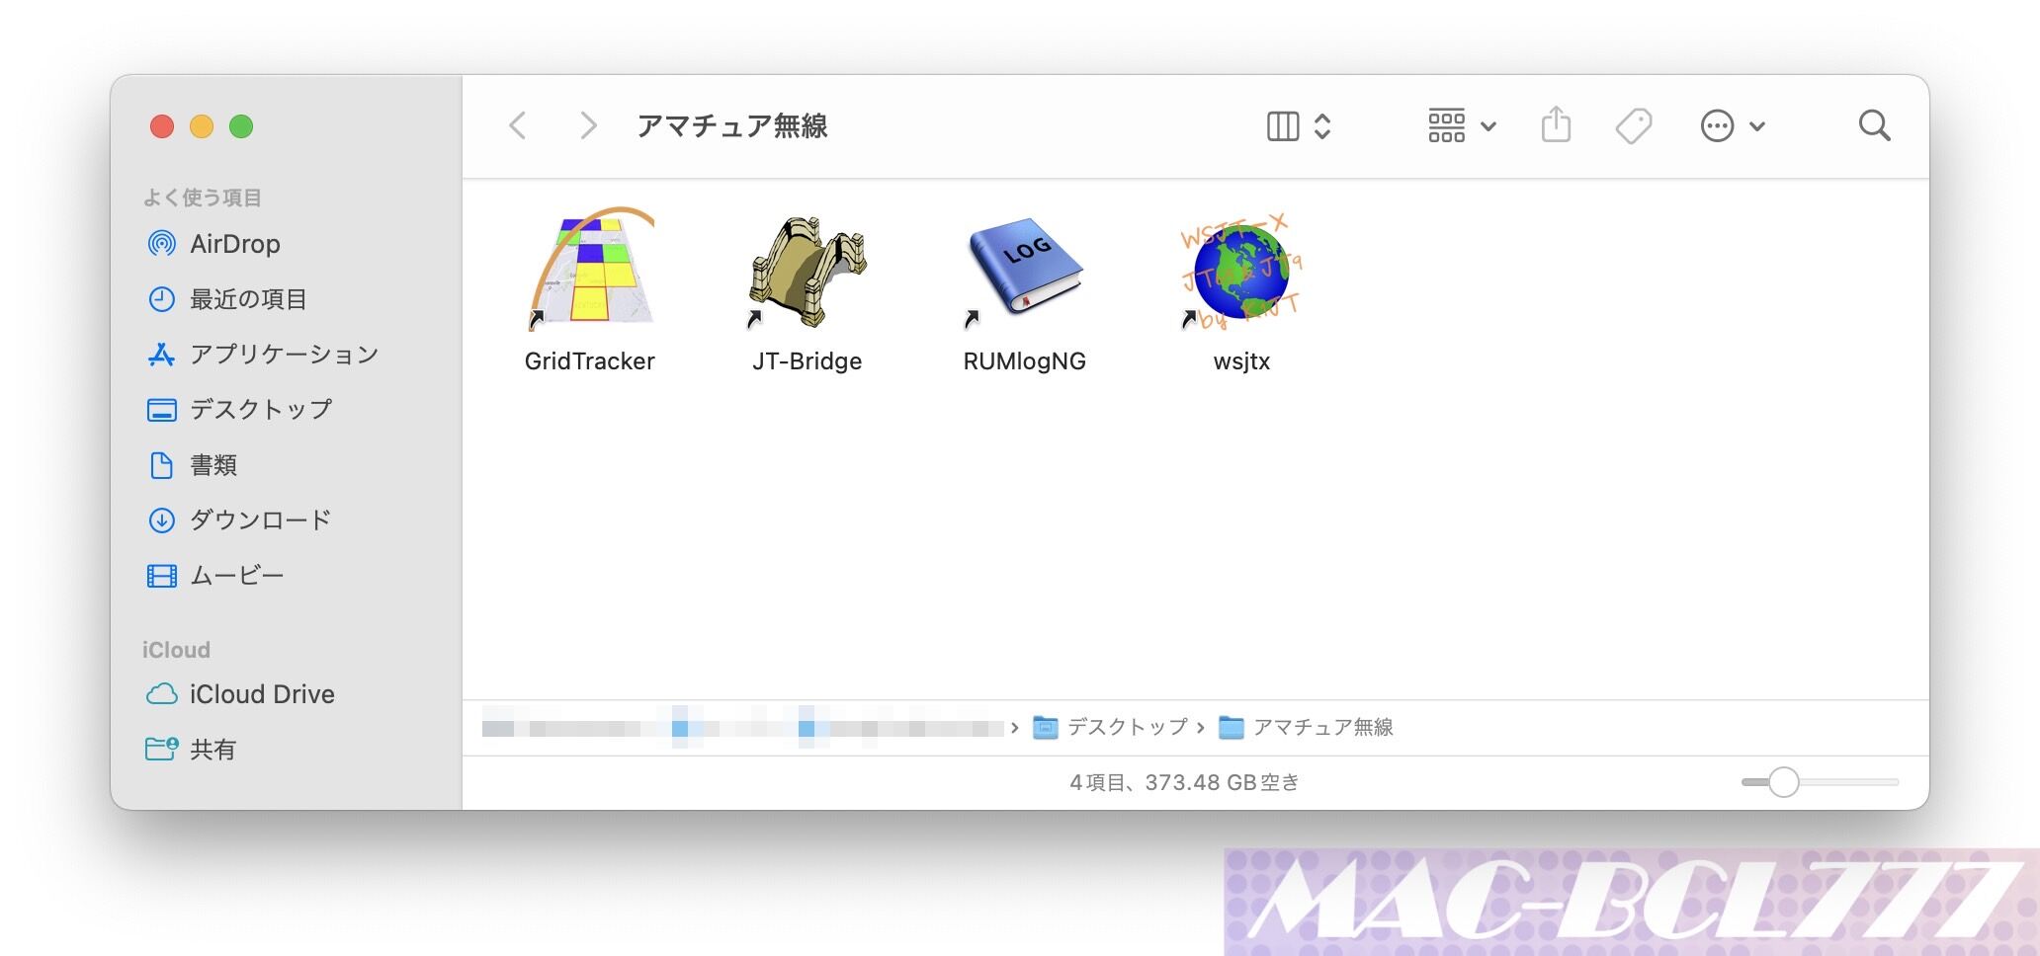Screen dimensions: 2040x956
Task: Navigate back using the back arrow
Action: 517,125
